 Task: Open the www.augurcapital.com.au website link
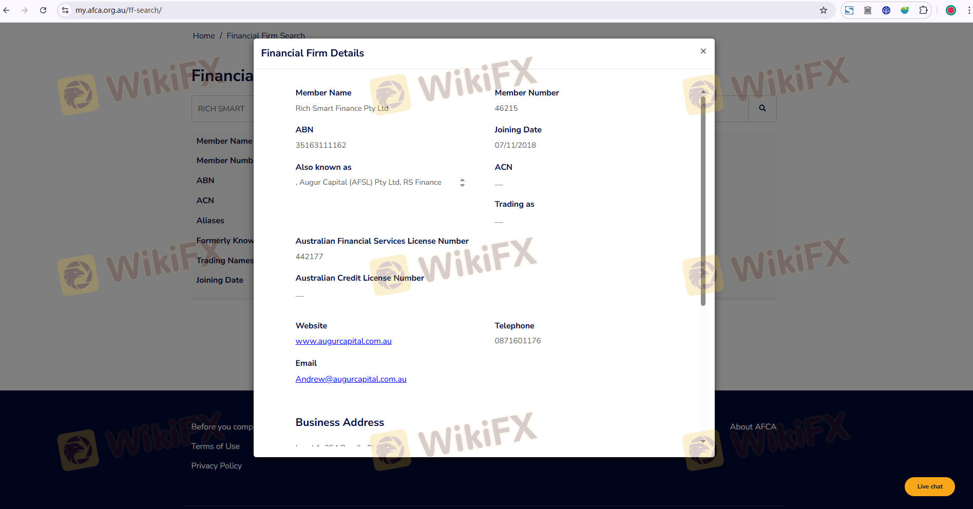pos(344,341)
